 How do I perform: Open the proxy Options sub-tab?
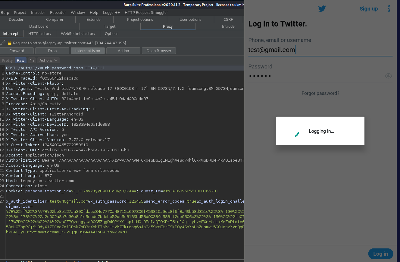[x=111, y=33]
